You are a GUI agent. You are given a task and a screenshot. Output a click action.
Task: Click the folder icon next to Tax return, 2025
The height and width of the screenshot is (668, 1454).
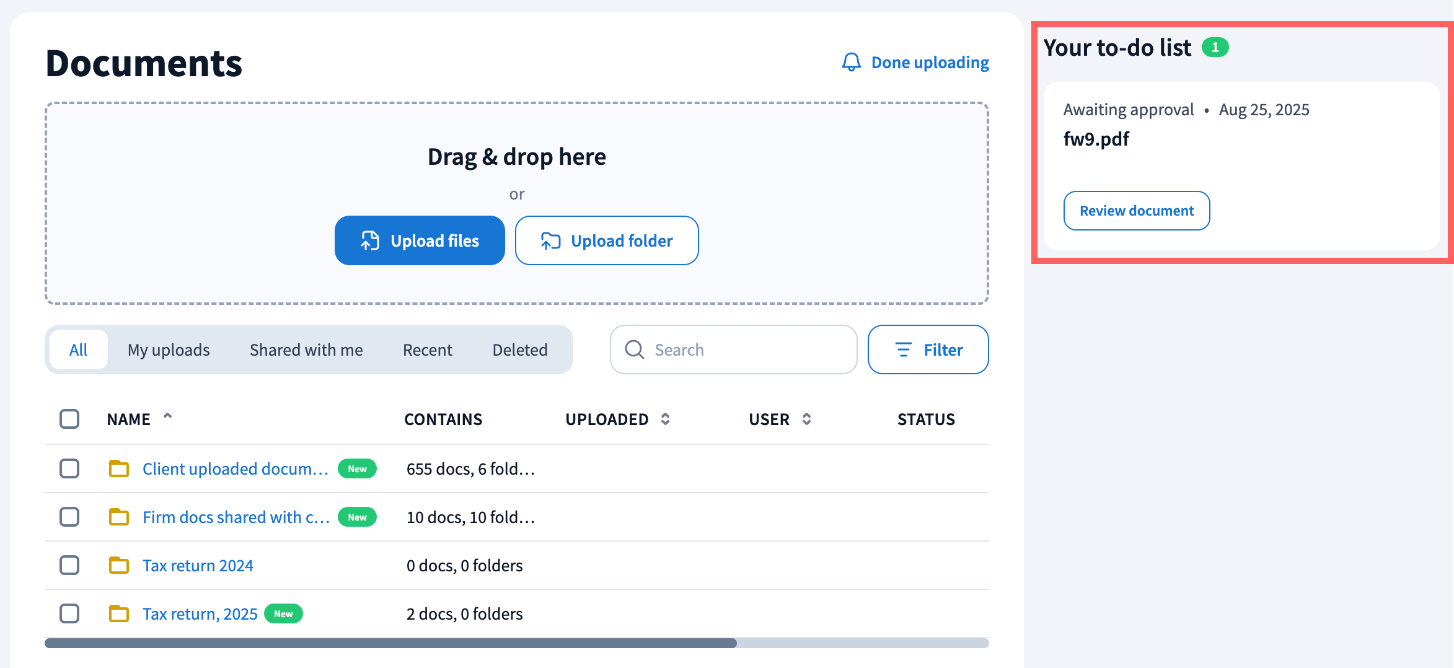tap(118, 613)
